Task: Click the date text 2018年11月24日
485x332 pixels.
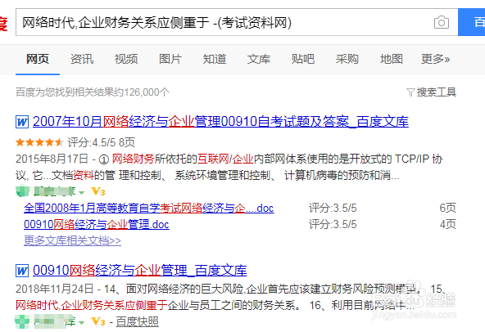Action: pyautogui.click(x=54, y=289)
